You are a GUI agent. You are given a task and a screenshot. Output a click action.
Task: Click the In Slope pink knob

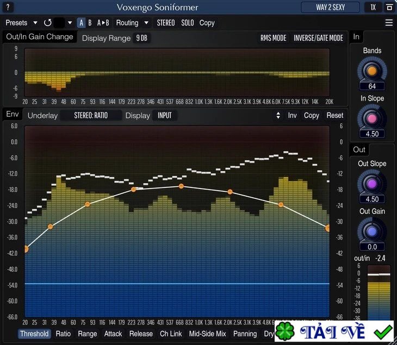point(372,118)
